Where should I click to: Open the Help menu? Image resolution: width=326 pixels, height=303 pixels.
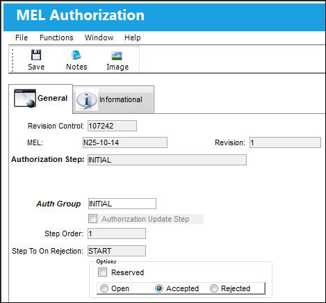pos(132,38)
